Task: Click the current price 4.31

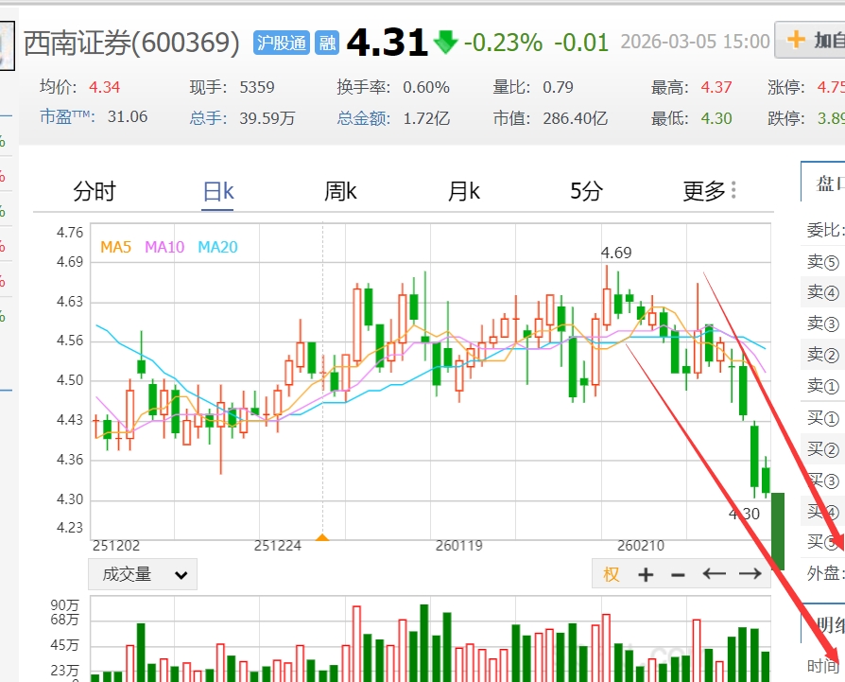Action: pos(387,43)
